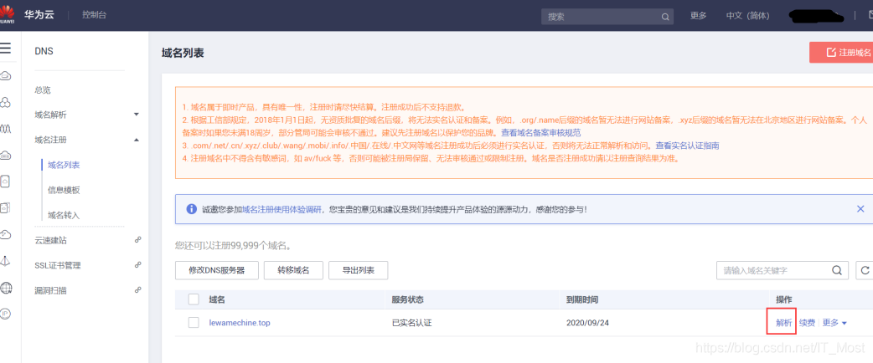Expand the 域名解析 sidebar section
The width and height of the screenshot is (873, 363).
pos(137,115)
